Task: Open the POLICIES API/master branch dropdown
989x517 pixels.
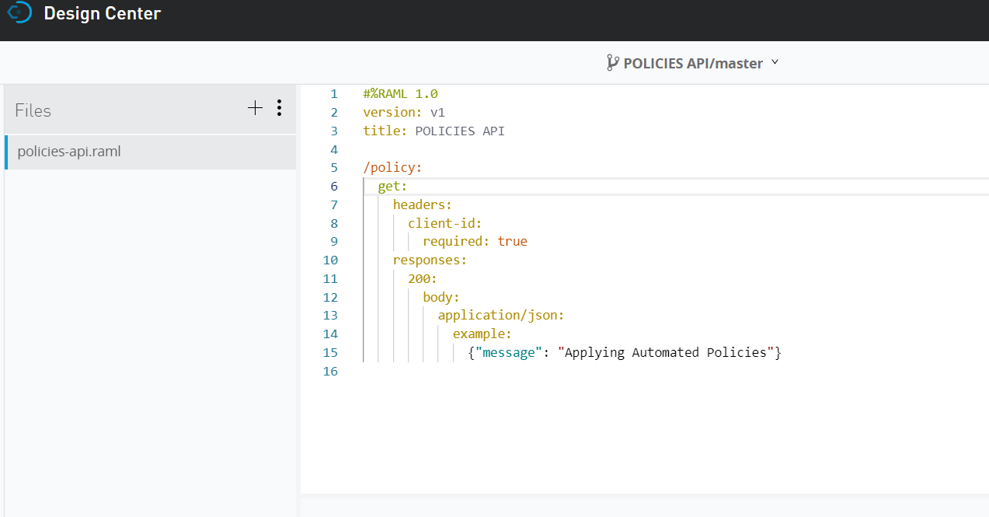Action: (x=692, y=63)
